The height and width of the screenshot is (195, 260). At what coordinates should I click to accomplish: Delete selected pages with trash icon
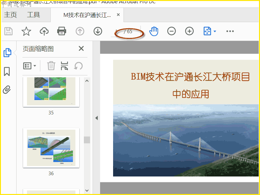(51, 66)
